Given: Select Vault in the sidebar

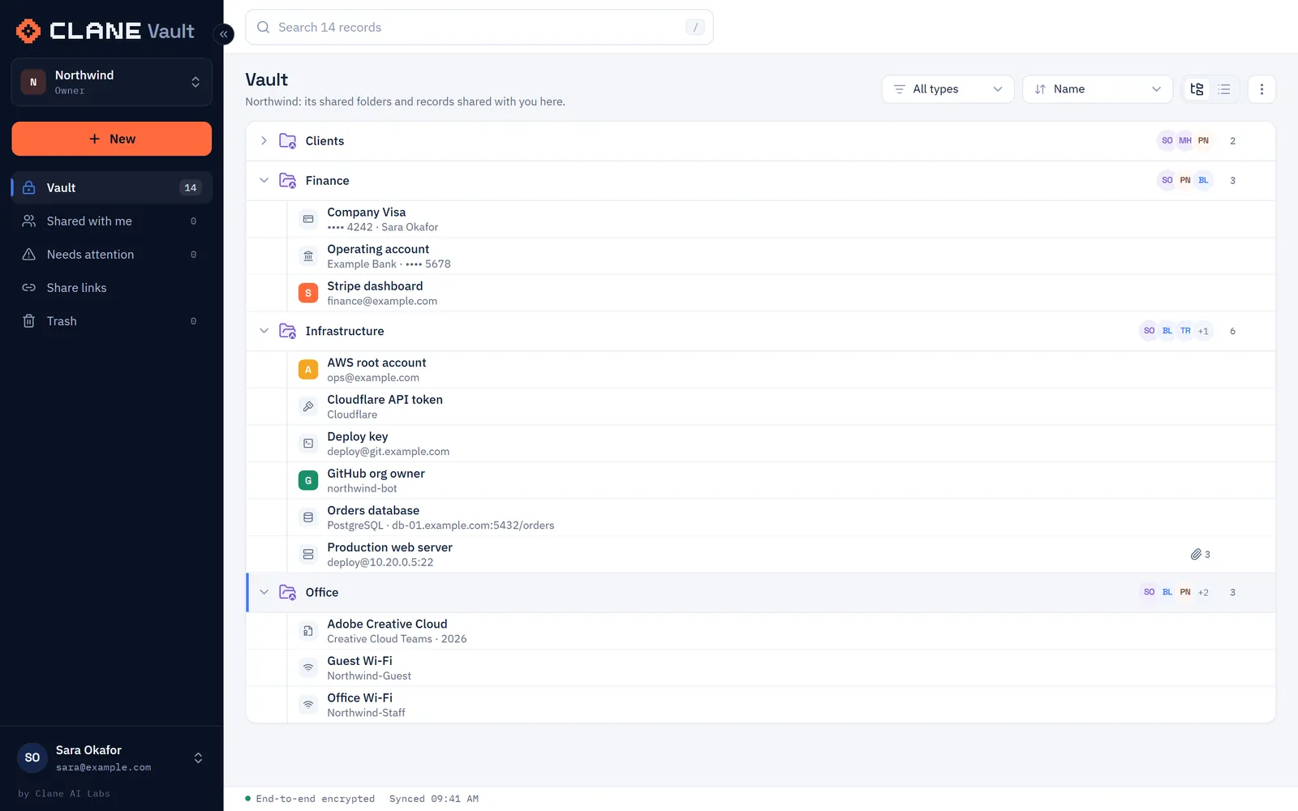Looking at the screenshot, I should pyautogui.click(x=112, y=187).
